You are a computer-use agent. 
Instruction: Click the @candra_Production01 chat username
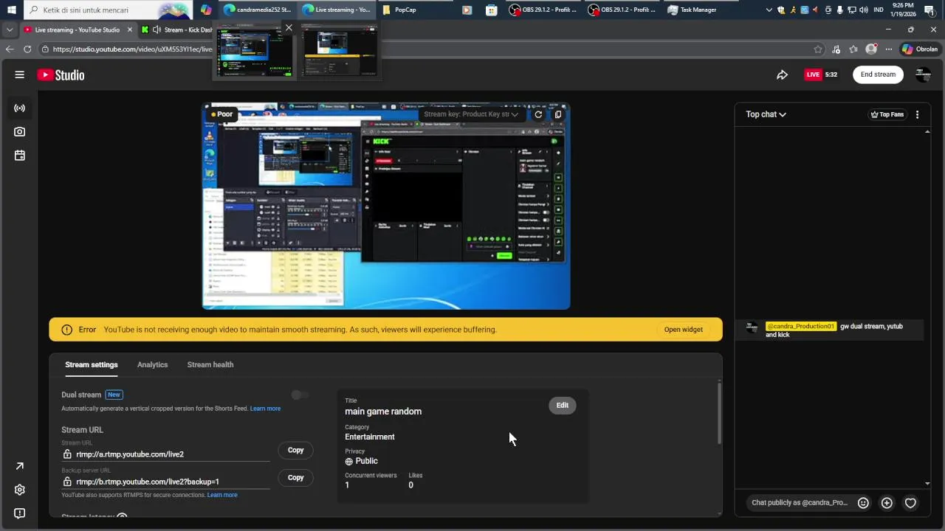click(x=801, y=326)
